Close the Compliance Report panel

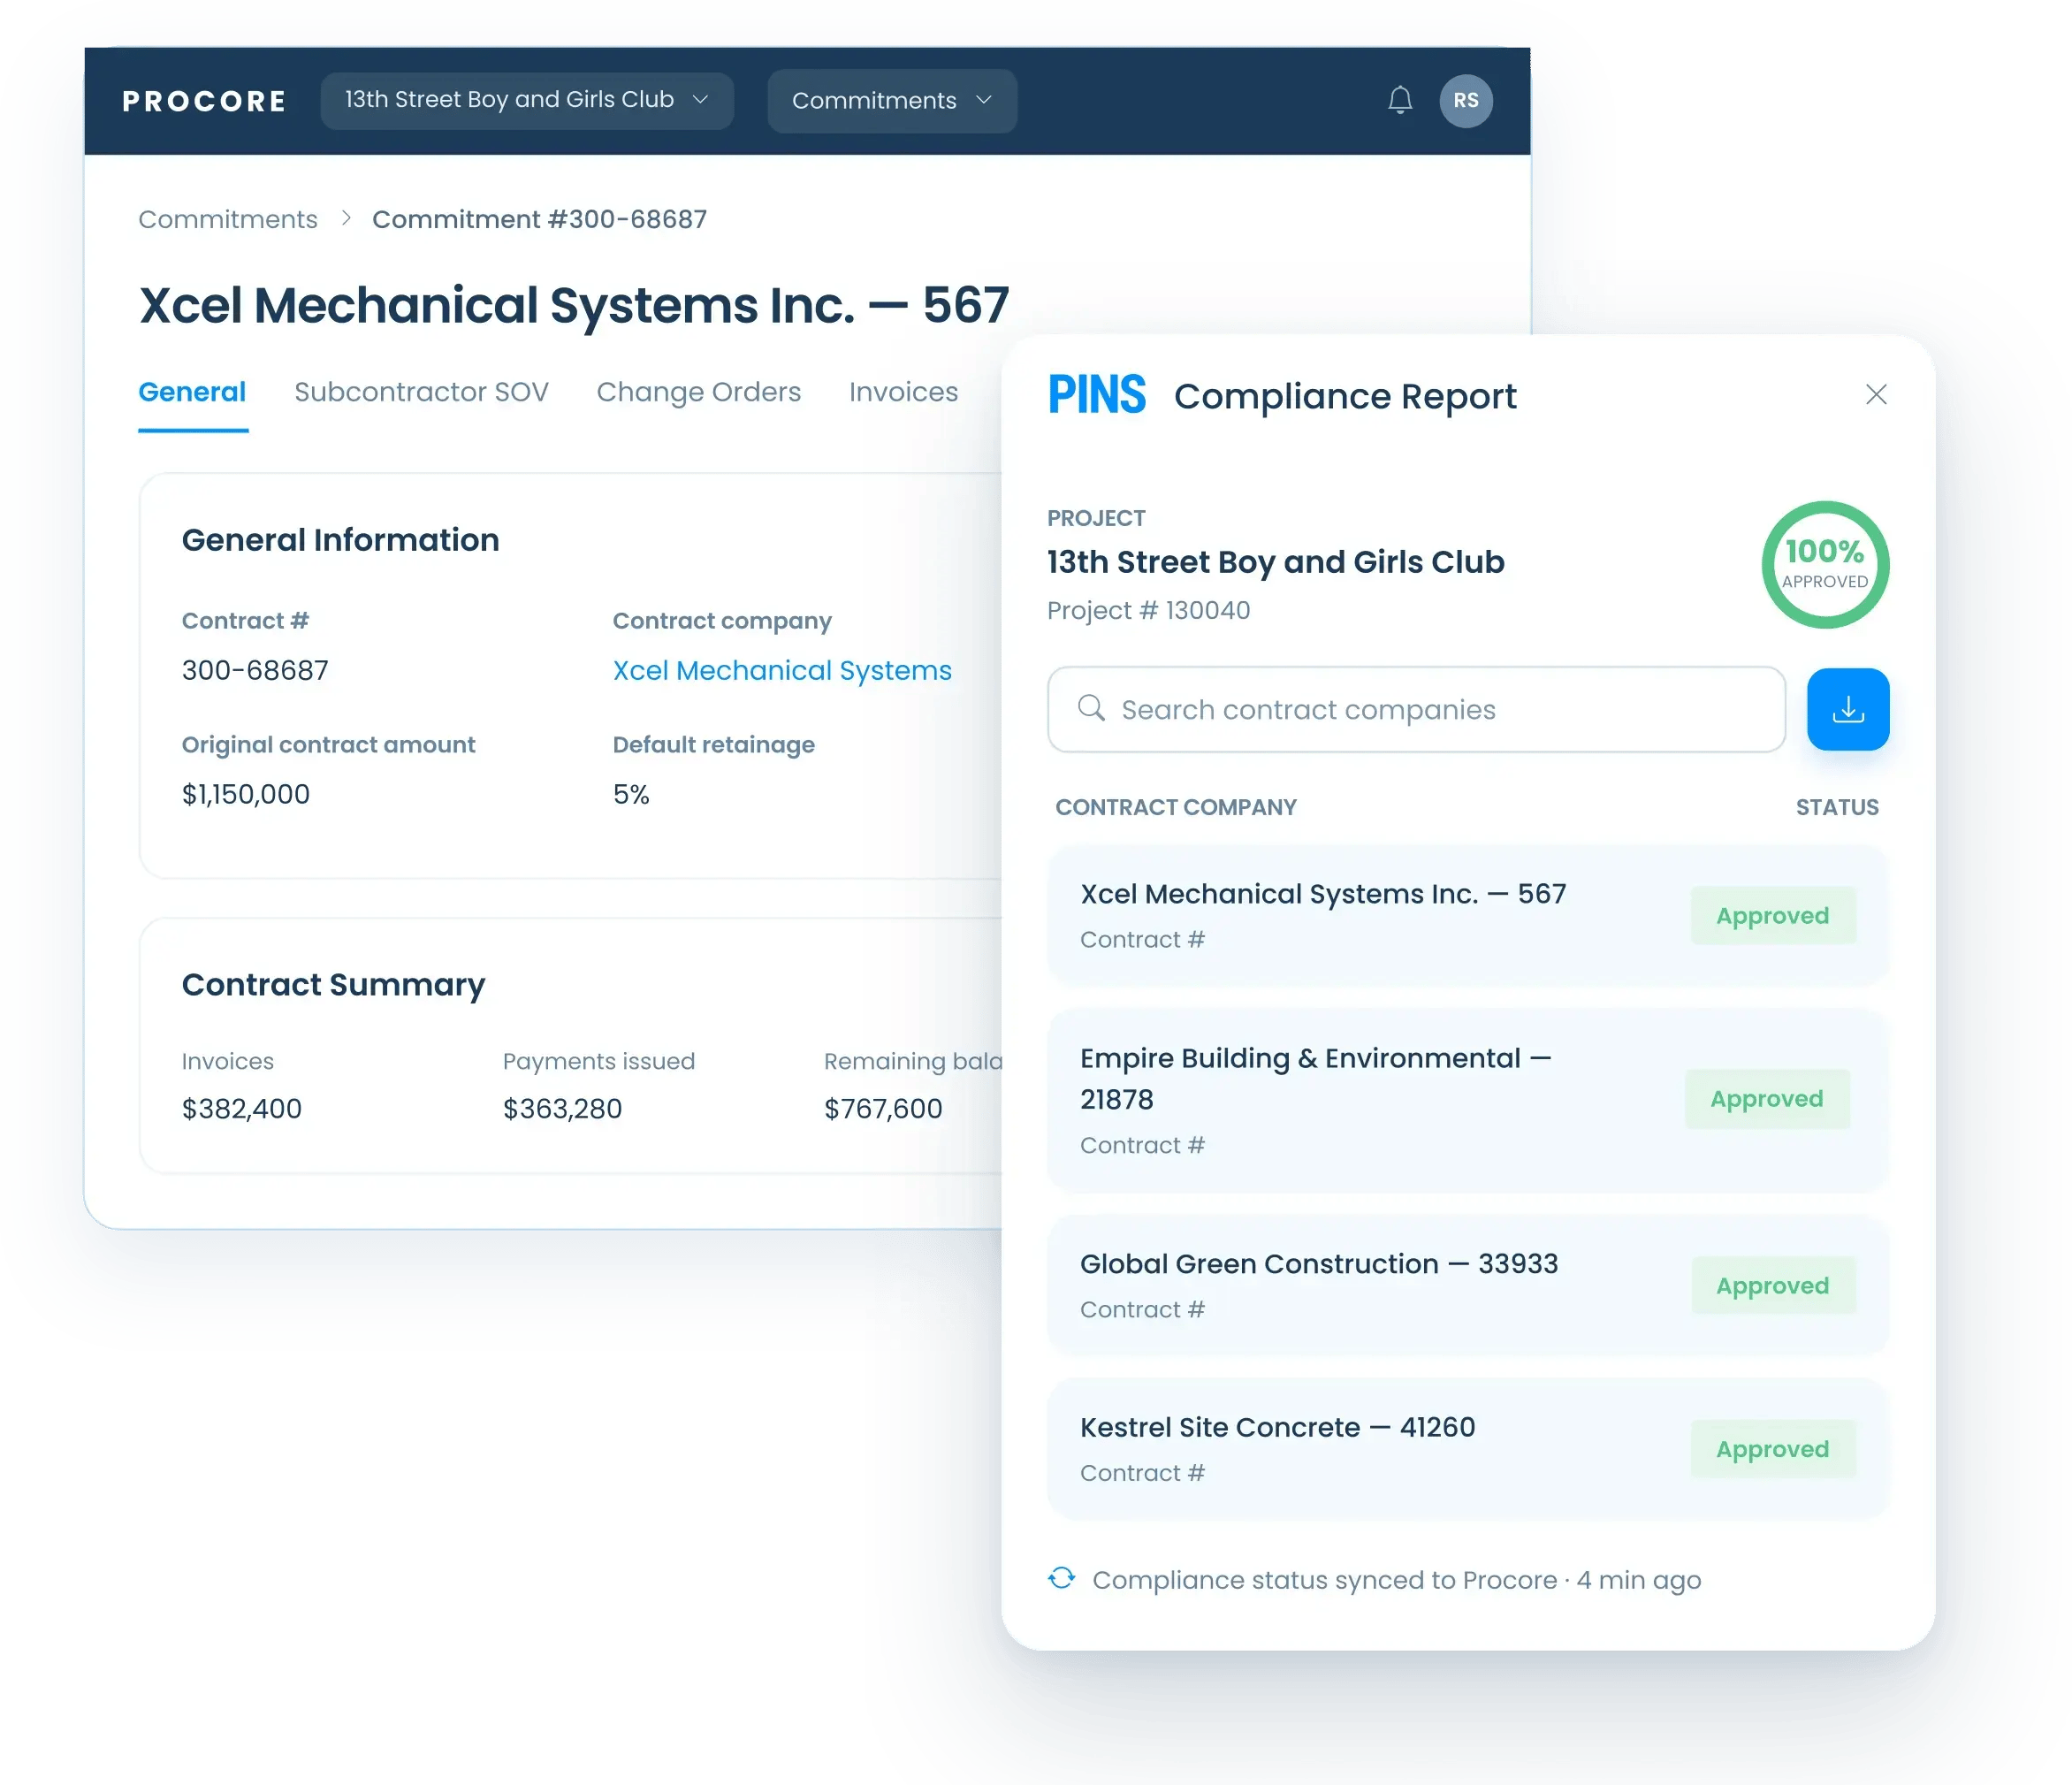(1875, 394)
